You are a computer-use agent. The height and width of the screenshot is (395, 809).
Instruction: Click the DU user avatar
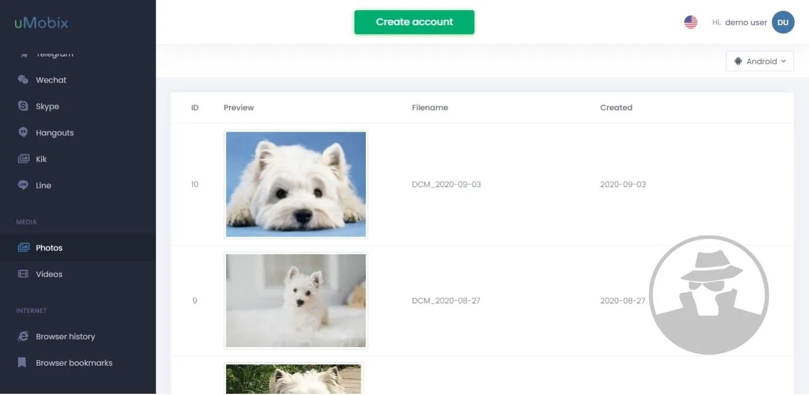(x=783, y=22)
